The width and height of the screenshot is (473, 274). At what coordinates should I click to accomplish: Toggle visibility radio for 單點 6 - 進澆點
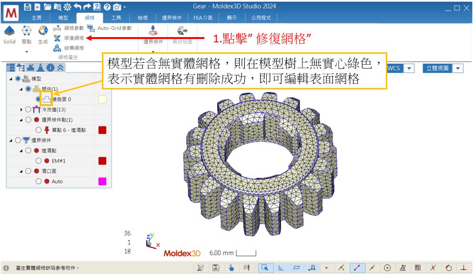coord(39,130)
